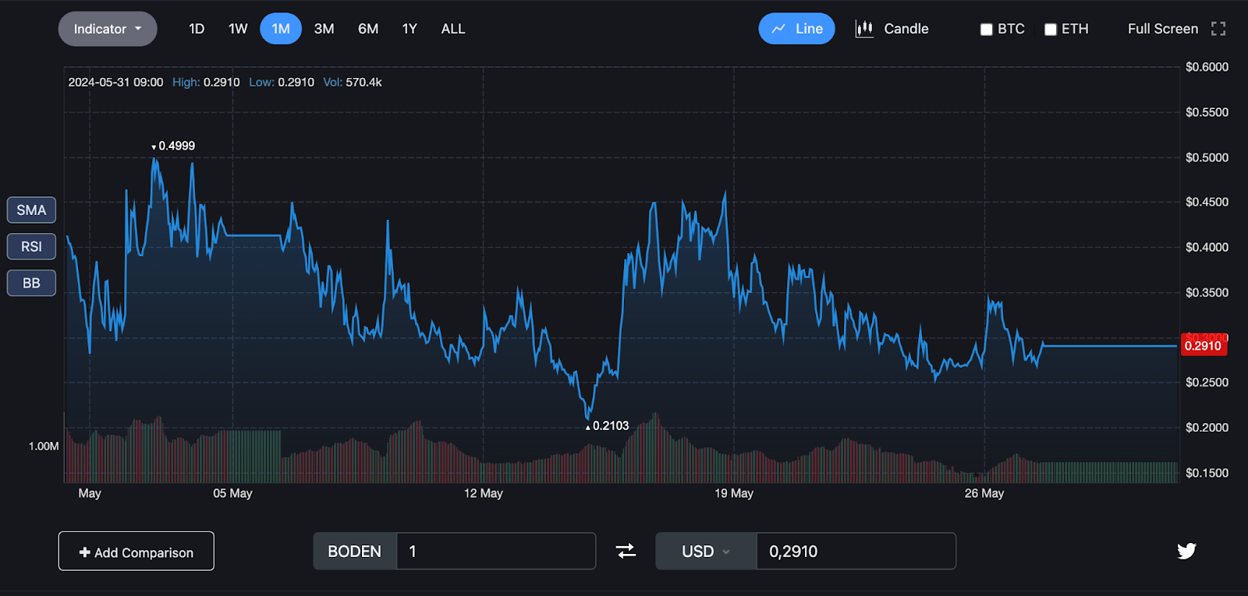Click the 0.4999 peak price marker

point(173,146)
